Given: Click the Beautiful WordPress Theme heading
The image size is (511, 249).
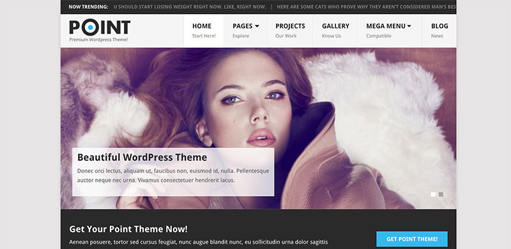Looking at the screenshot, I should pos(142,158).
